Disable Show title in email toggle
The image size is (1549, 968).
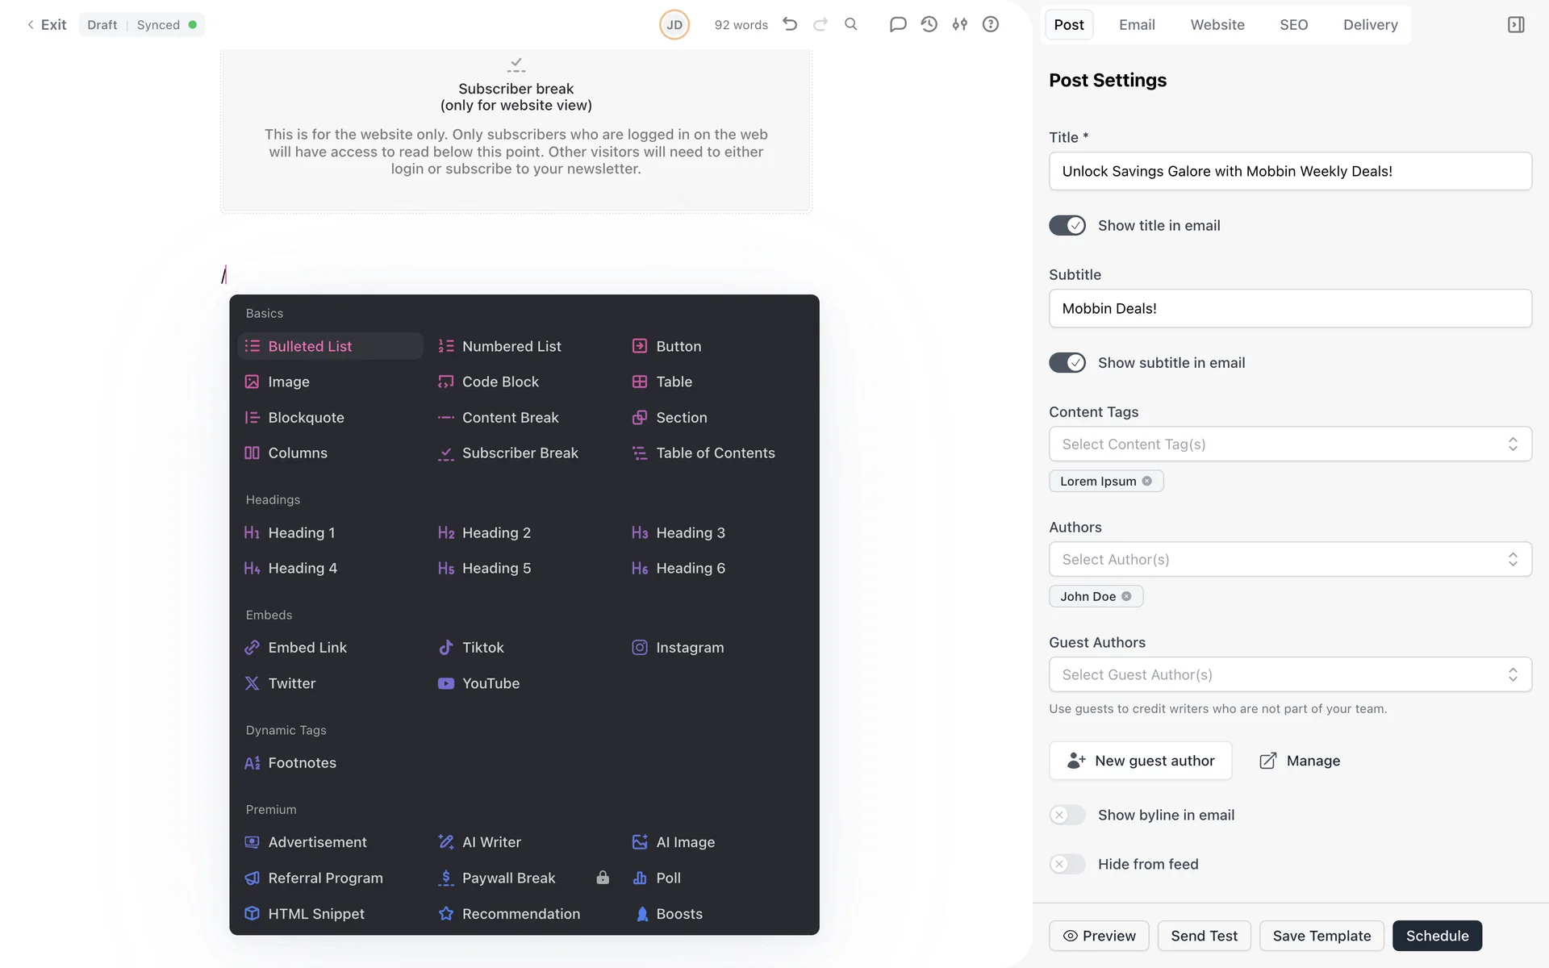click(x=1067, y=226)
